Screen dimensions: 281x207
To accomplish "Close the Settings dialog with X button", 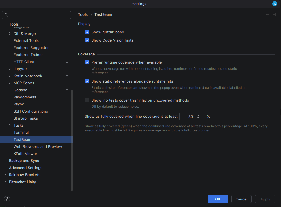I will (x=275, y=4).
